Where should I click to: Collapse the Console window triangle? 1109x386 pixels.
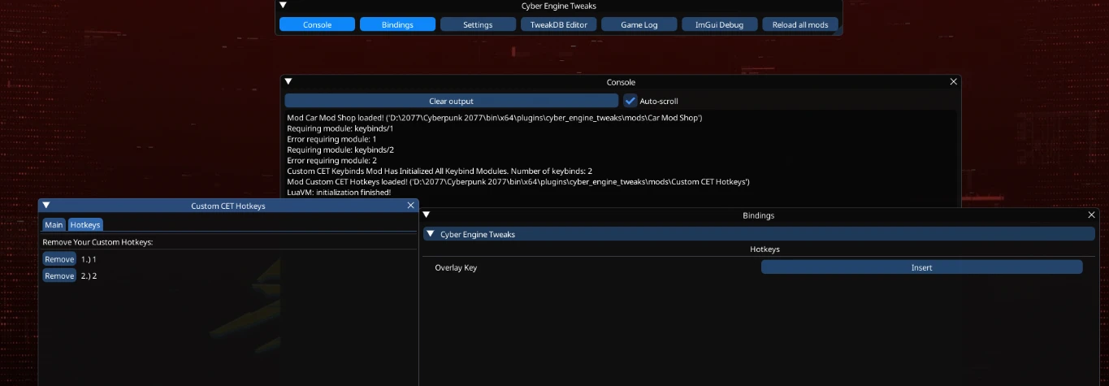(x=288, y=82)
